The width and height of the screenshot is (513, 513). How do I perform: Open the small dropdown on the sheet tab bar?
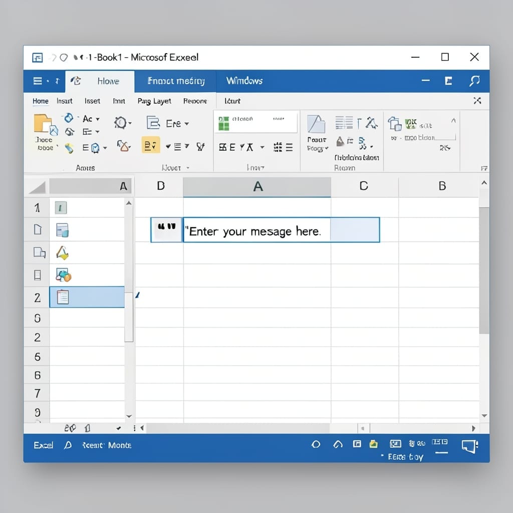[x=118, y=428]
